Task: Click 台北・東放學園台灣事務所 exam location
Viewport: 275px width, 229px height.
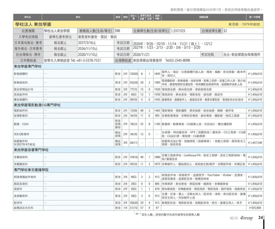Action: [242, 54]
